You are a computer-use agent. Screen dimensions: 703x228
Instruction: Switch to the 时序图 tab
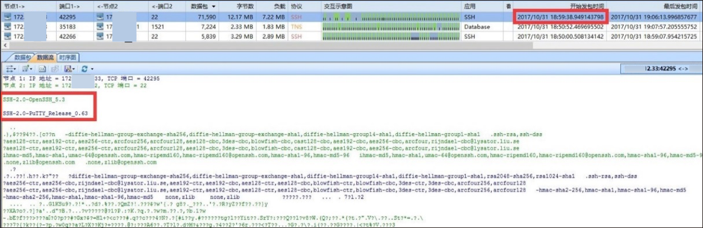pos(68,58)
